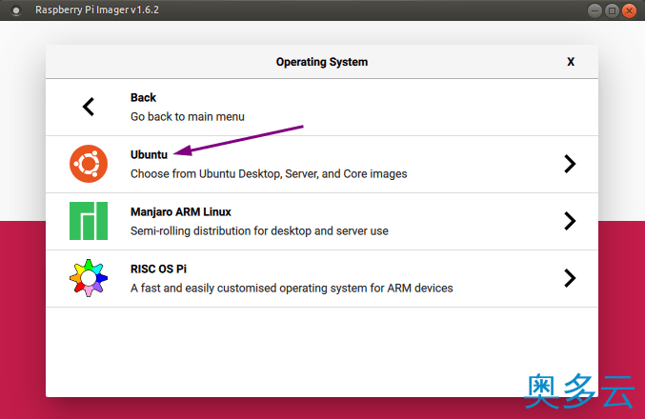Click 'Go back to main menu' text
This screenshot has width=645, height=419.
pos(188,117)
